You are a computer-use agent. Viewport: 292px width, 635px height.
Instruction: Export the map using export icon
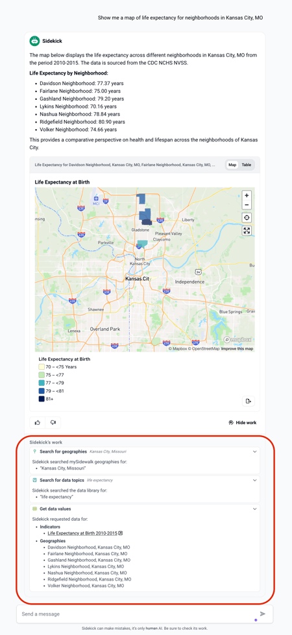tap(249, 401)
